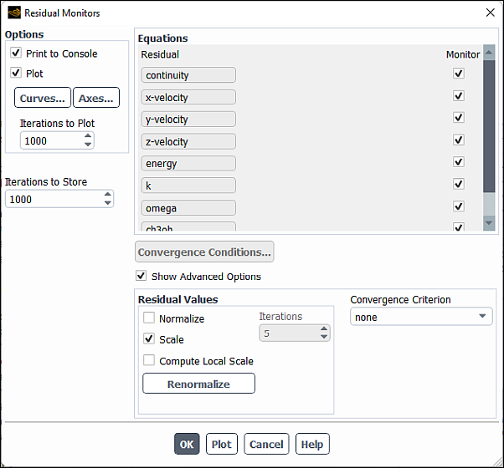Open the Axes settings button

point(96,98)
